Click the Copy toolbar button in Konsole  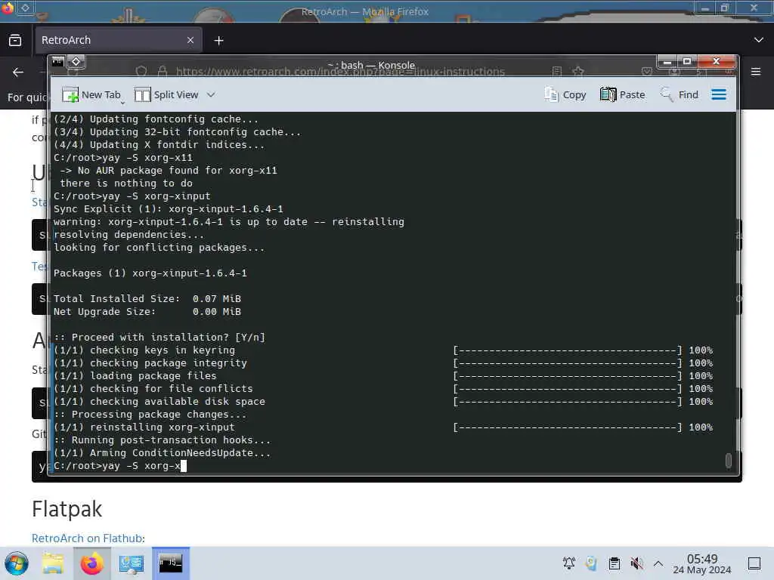pyautogui.click(x=565, y=94)
